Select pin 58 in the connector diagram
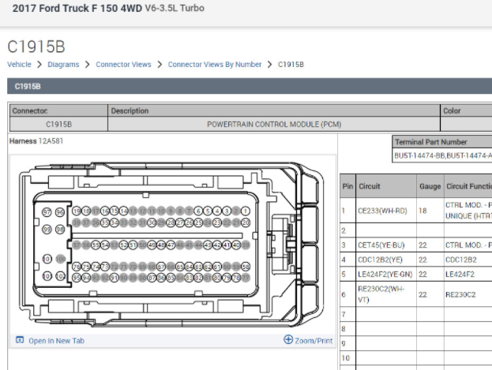Image resolution: width=492 pixels, height=370 pixels. tap(246, 267)
